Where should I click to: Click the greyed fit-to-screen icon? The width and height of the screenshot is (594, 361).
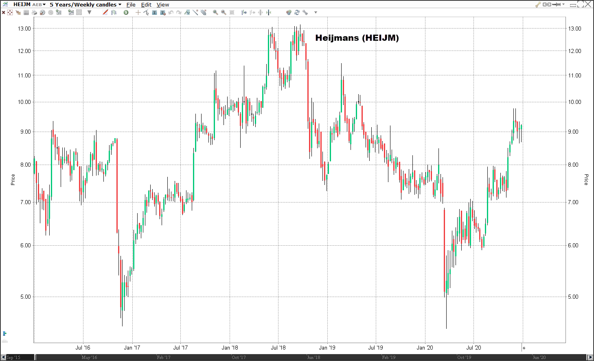click(232, 13)
